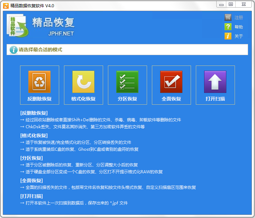Click the line starting with ChkDsk丢失

(82, 127)
